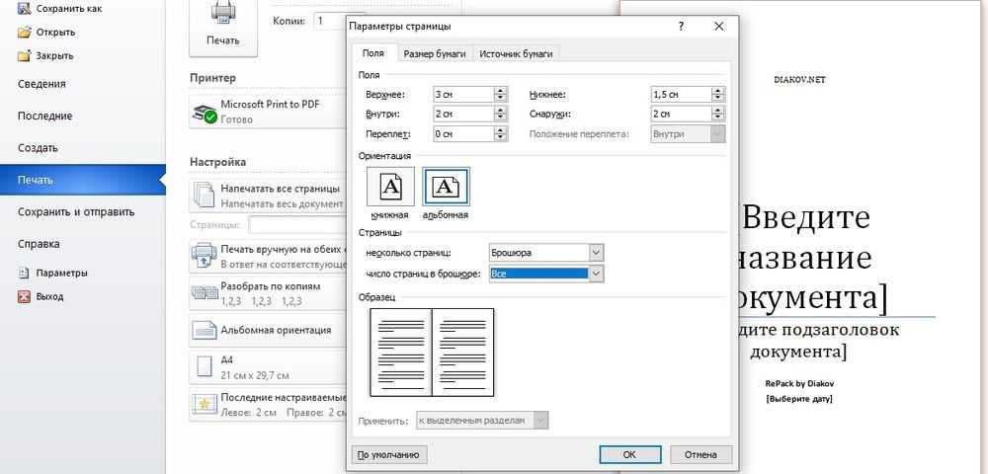Image resolution: width=988 pixels, height=474 pixels.
Task: Click the A4 paper size icon
Action: tap(205, 366)
